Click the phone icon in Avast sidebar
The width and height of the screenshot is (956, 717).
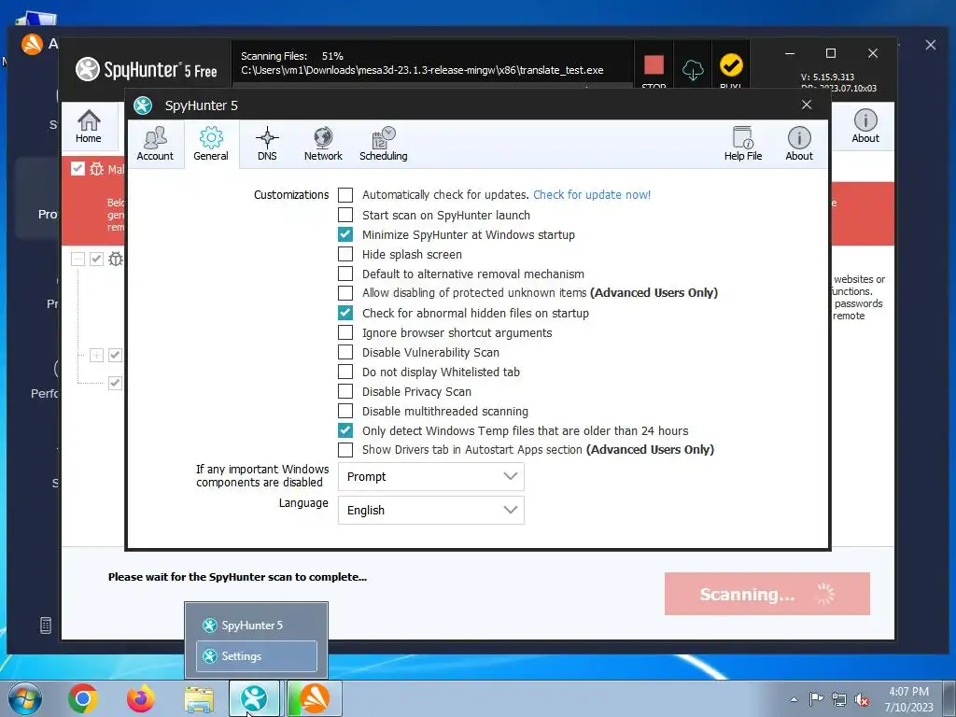46,625
